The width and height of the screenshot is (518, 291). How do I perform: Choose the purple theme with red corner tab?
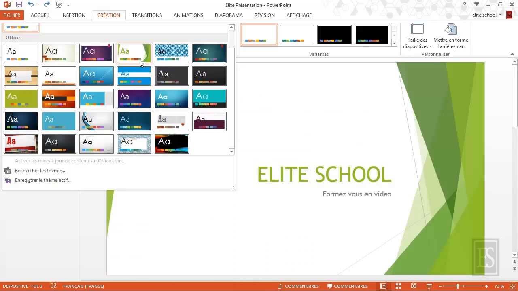(96, 53)
